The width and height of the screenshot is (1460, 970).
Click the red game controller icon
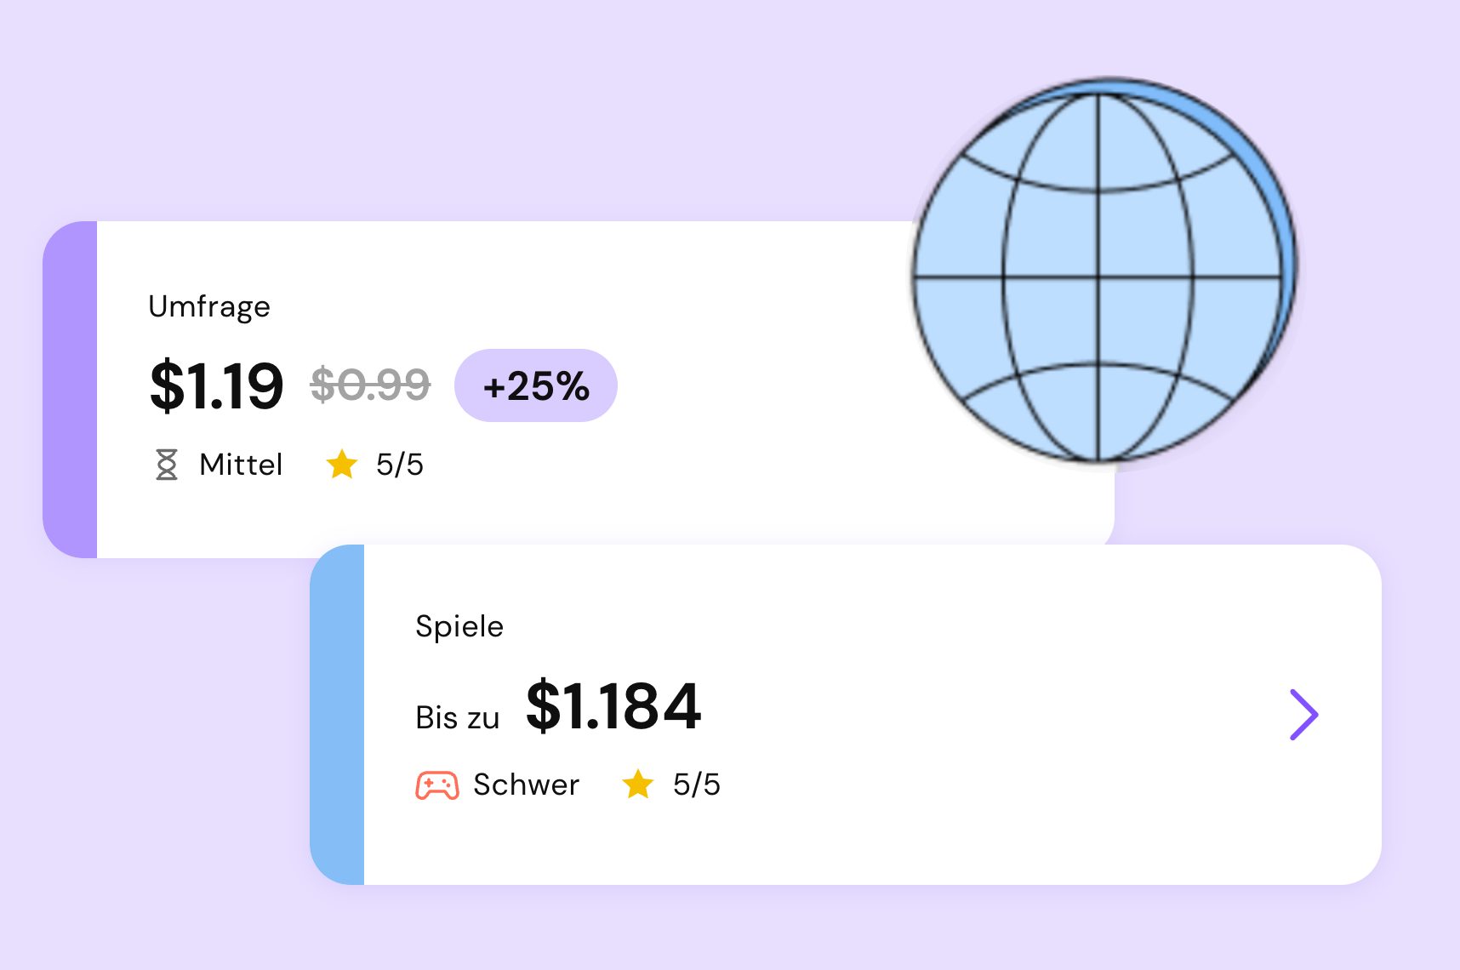[436, 785]
